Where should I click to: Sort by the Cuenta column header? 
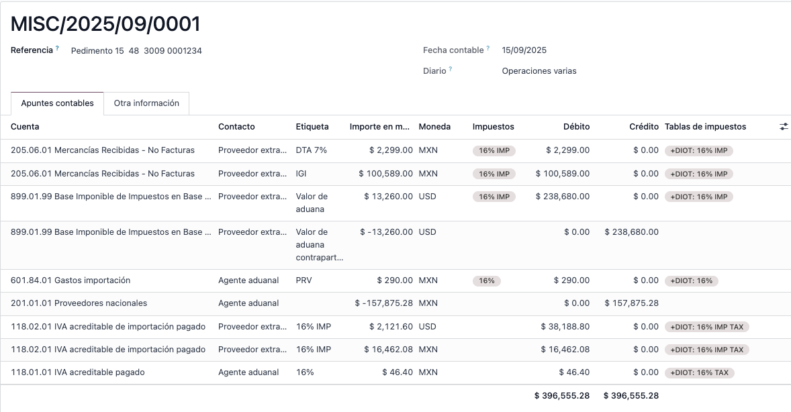tap(25, 127)
